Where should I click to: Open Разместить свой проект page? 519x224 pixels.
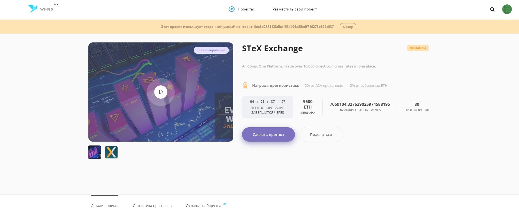pyautogui.click(x=295, y=9)
